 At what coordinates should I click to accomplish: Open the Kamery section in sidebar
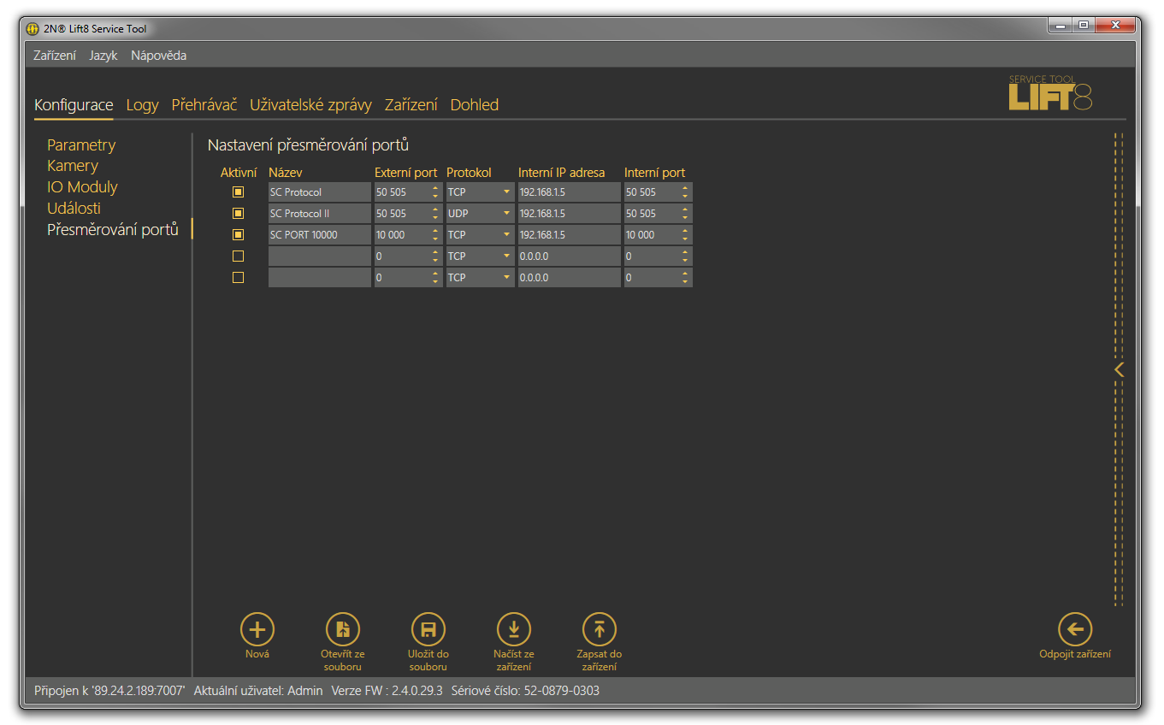73,166
